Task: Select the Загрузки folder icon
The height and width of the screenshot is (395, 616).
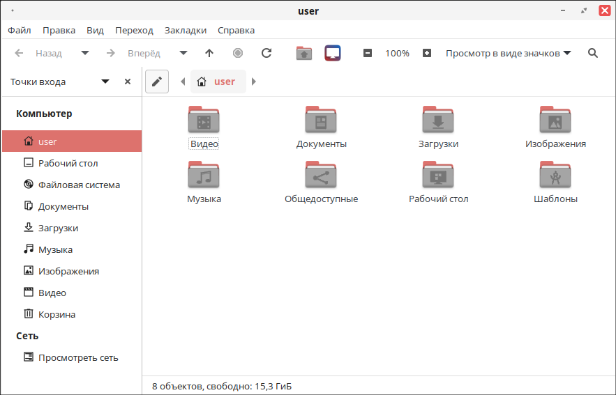Action: coord(438,120)
